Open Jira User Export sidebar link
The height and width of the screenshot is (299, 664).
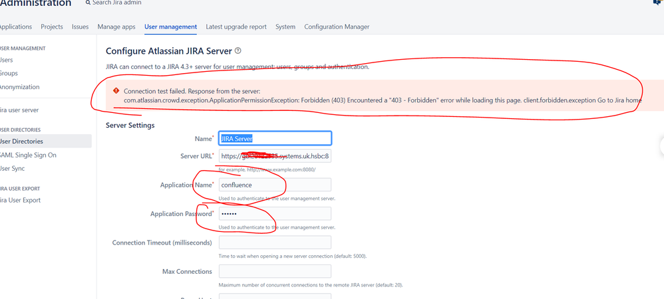point(21,200)
